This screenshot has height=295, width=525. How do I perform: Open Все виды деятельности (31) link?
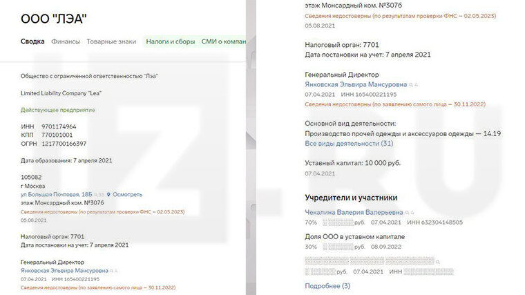pyautogui.click(x=349, y=143)
